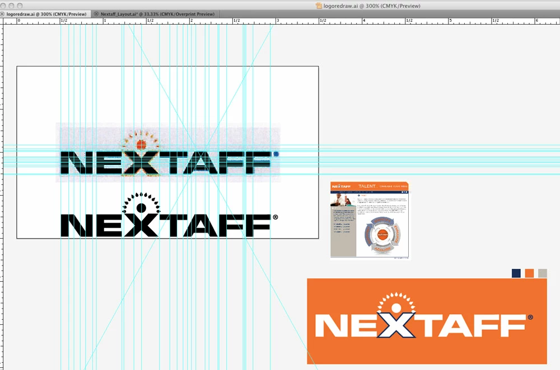The width and height of the screenshot is (560, 370).
Task: Select the white sunburst on the orange banner
Action: (x=396, y=303)
